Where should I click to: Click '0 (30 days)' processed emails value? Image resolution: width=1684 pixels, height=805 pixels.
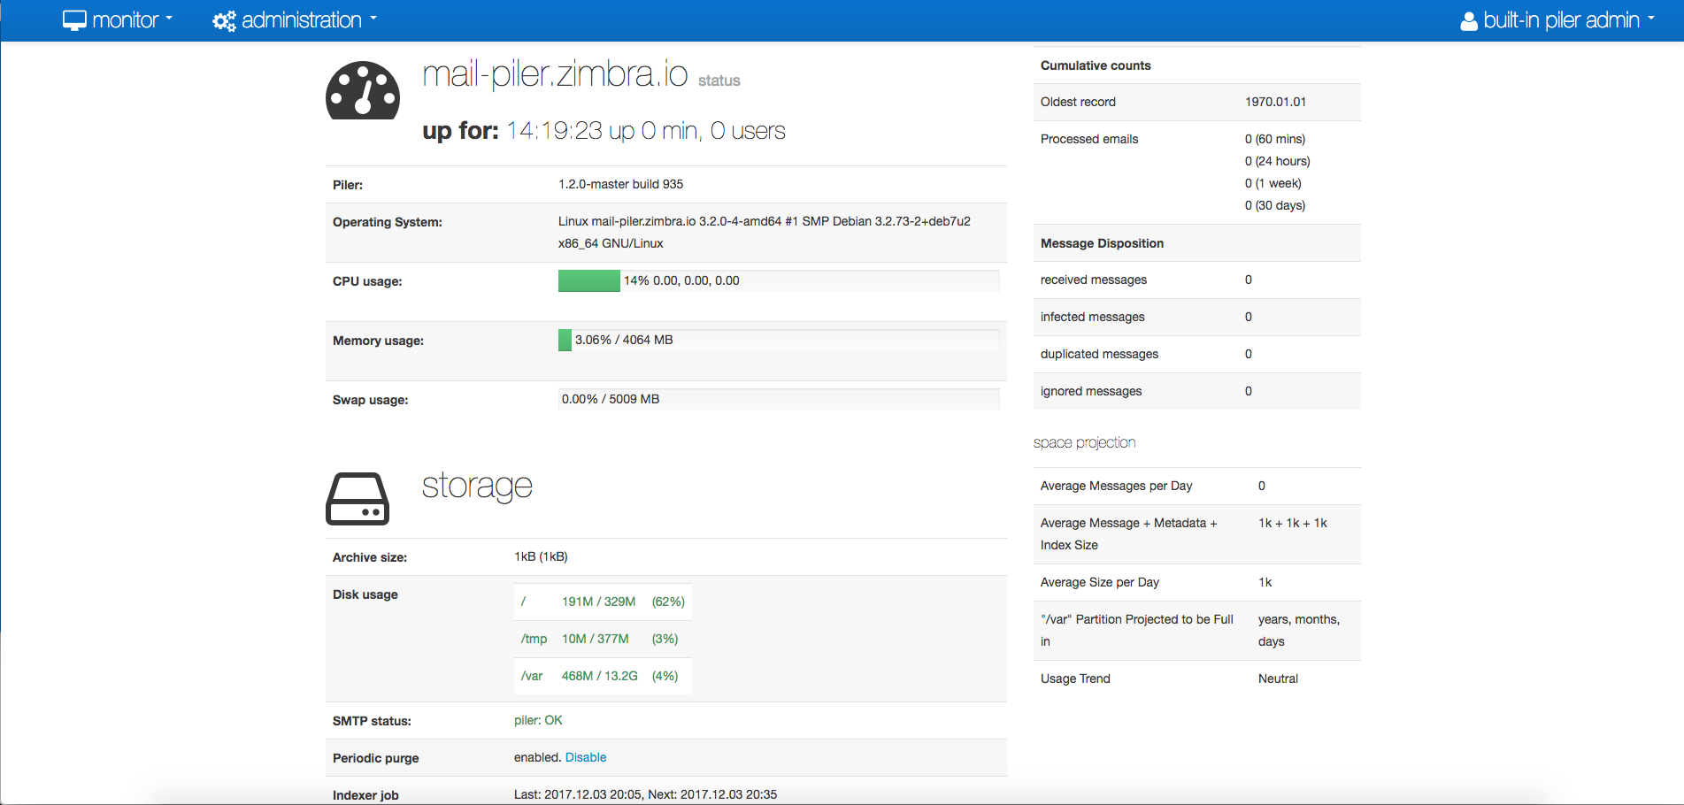[x=1275, y=205]
